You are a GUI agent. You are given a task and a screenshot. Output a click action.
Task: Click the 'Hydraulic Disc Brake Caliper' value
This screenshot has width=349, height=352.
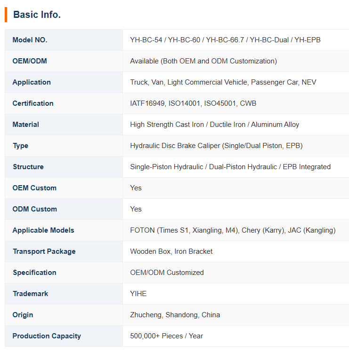(216, 146)
